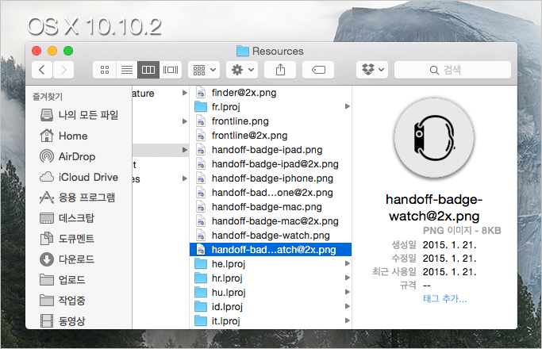Expand id.lproj with its arrow

pyautogui.click(x=347, y=306)
